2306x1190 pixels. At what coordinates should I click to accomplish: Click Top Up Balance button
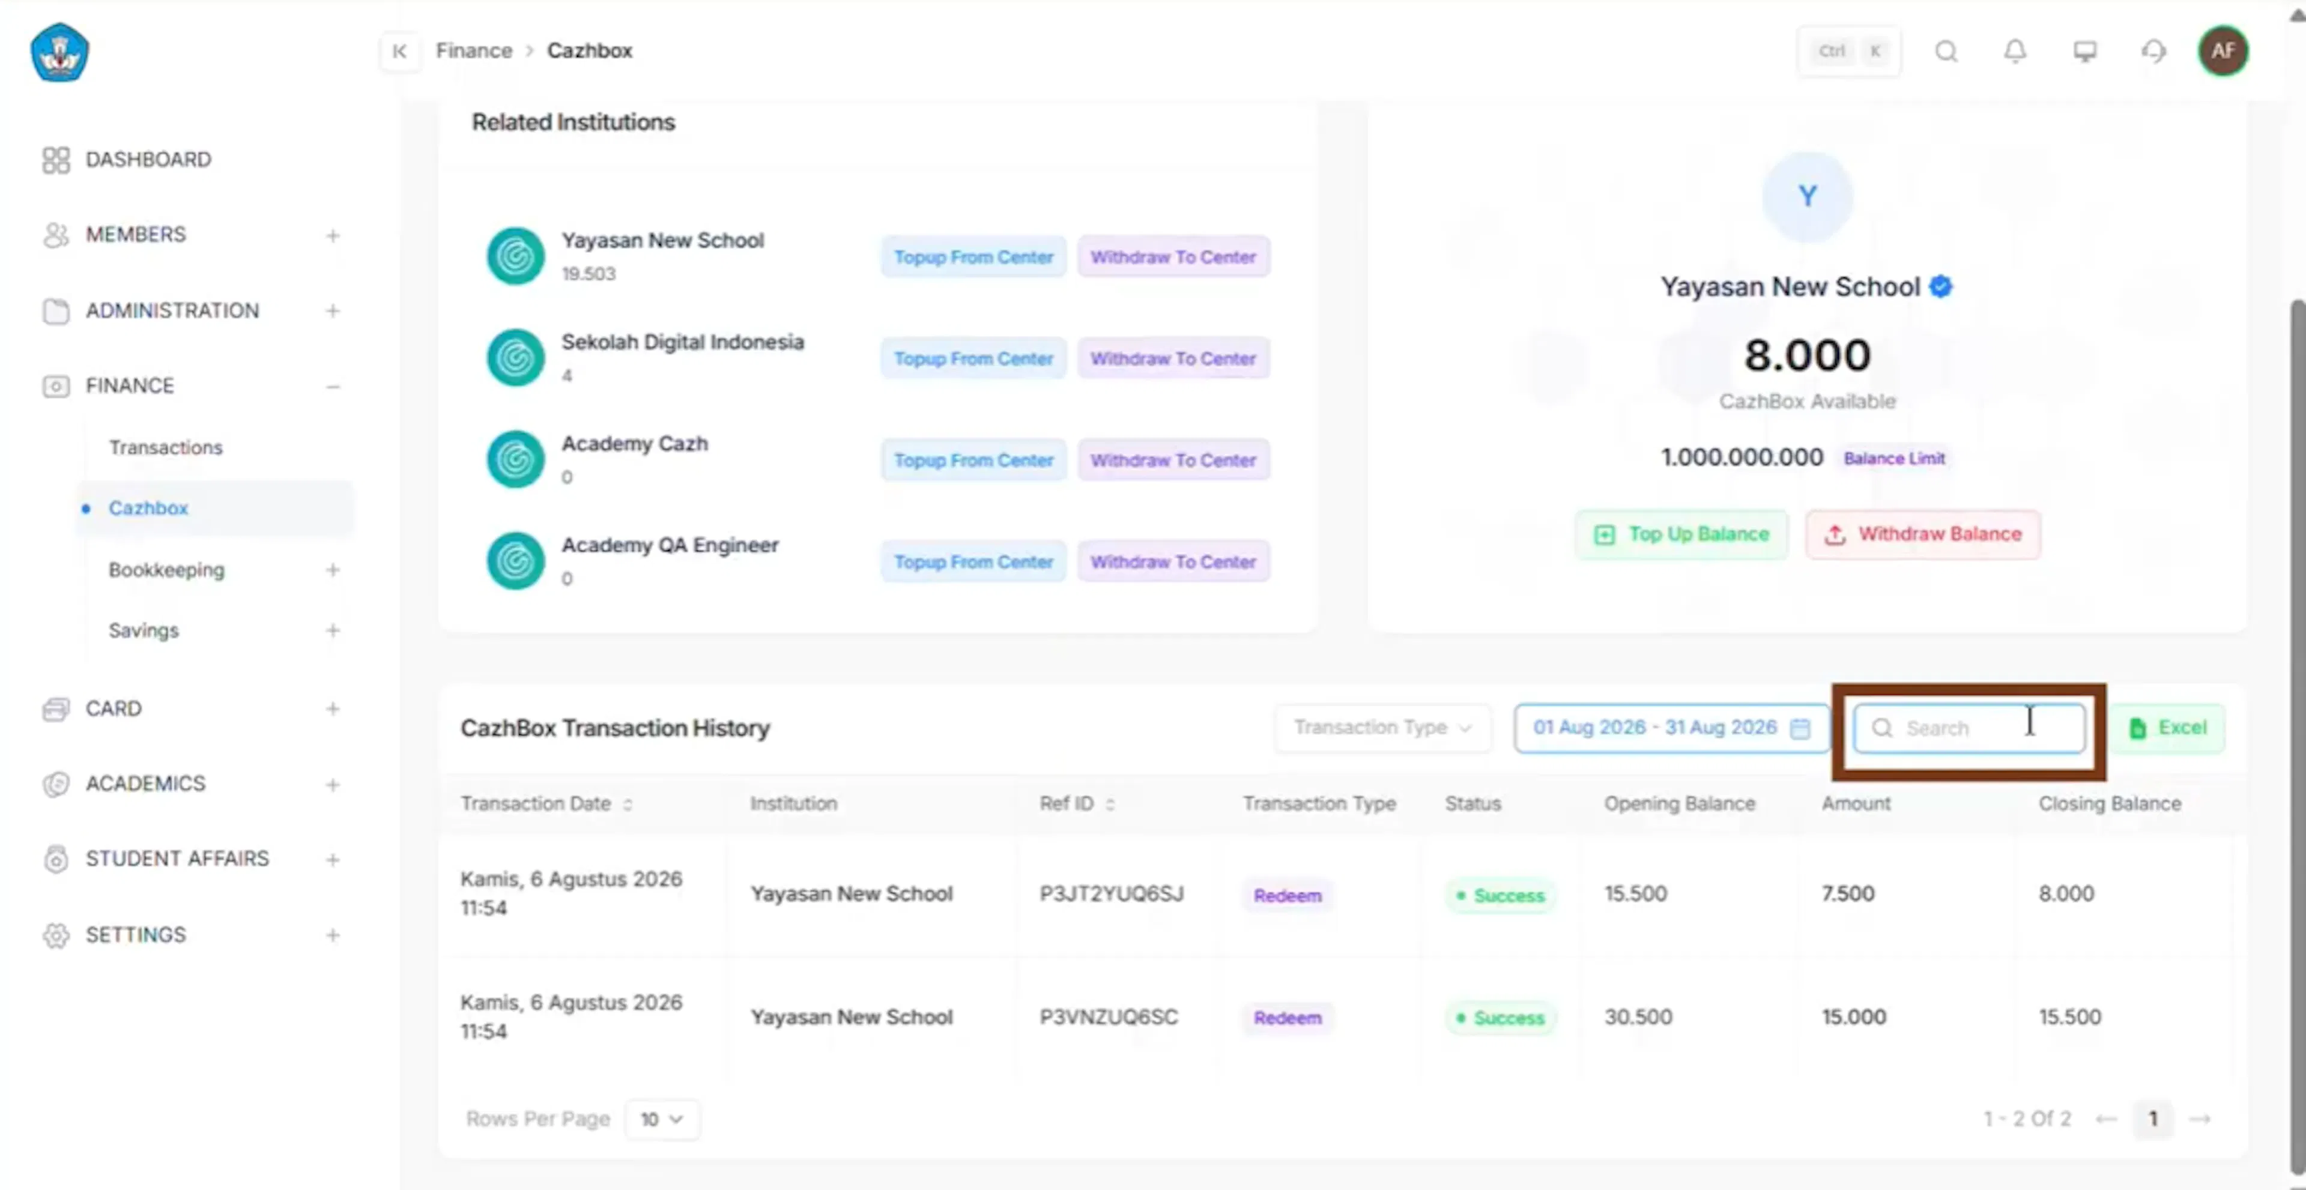coord(1681,534)
